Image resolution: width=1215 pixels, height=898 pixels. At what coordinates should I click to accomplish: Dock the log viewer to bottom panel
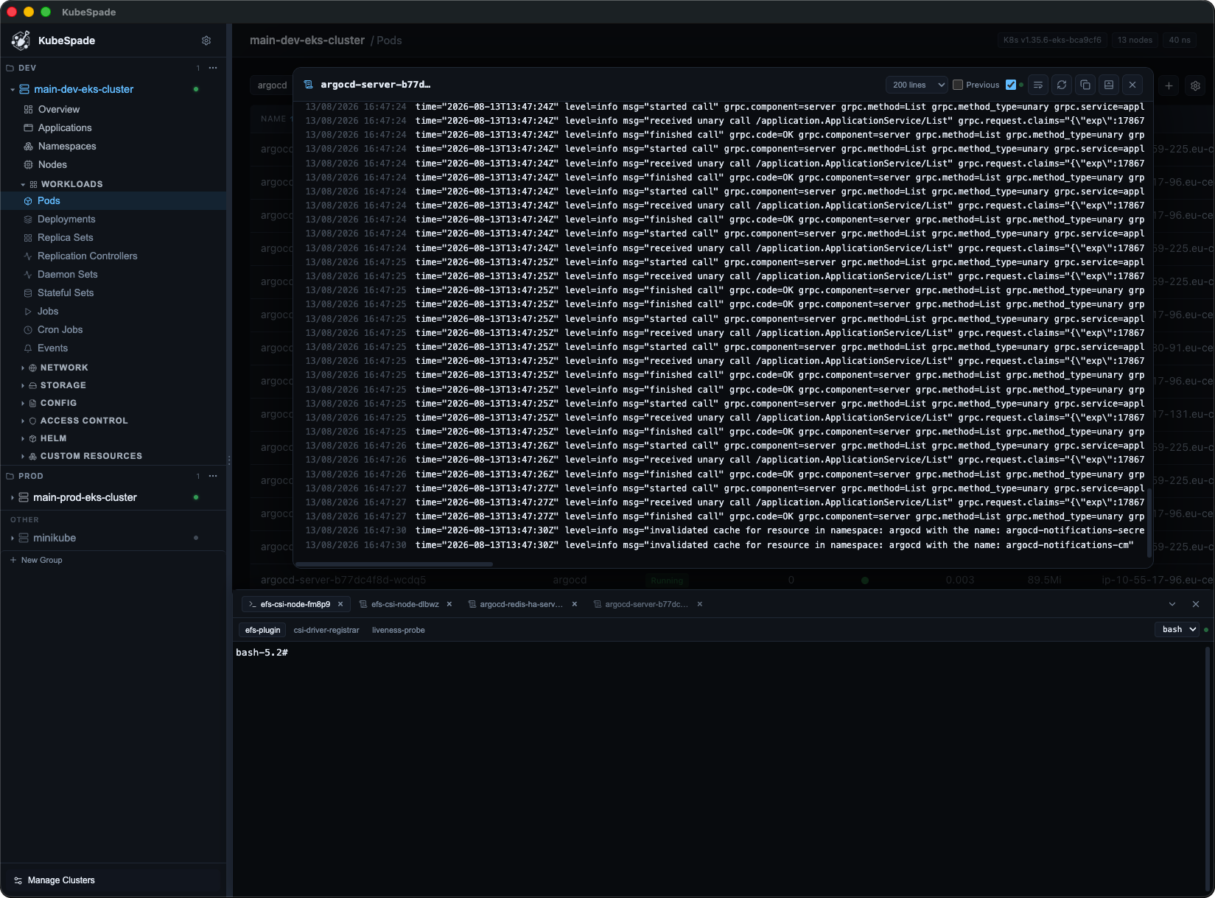(1109, 85)
